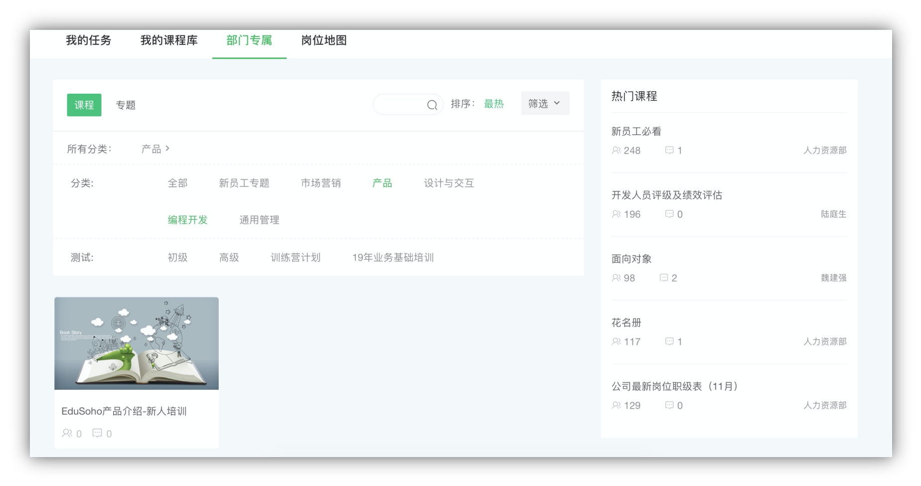The height and width of the screenshot is (486, 921).
Task: Click the comment icon under the EduSoho course card
Action: pos(97,433)
